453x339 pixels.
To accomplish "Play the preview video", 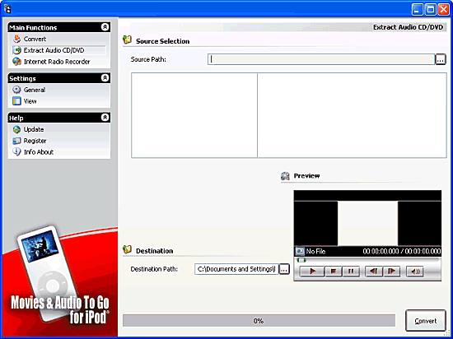I will pos(312,272).
